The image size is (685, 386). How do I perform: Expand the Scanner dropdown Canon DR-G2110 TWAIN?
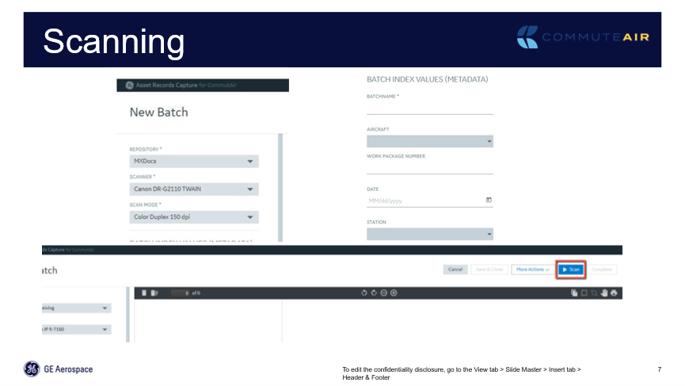[193, 189]
